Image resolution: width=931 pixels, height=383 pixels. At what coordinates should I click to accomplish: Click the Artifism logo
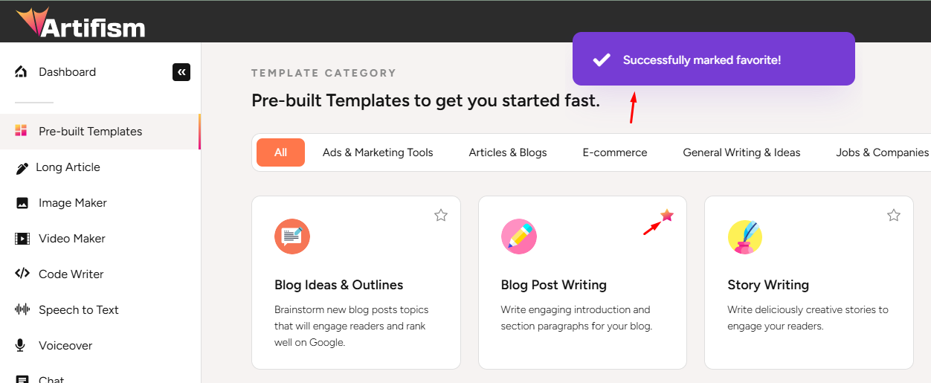click(x=80, y=23)
